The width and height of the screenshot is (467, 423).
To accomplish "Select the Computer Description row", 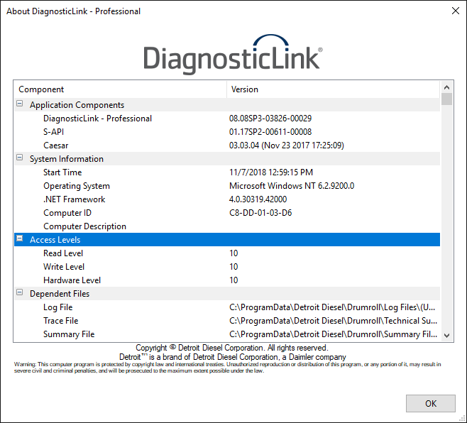I will tap(227, 226).
